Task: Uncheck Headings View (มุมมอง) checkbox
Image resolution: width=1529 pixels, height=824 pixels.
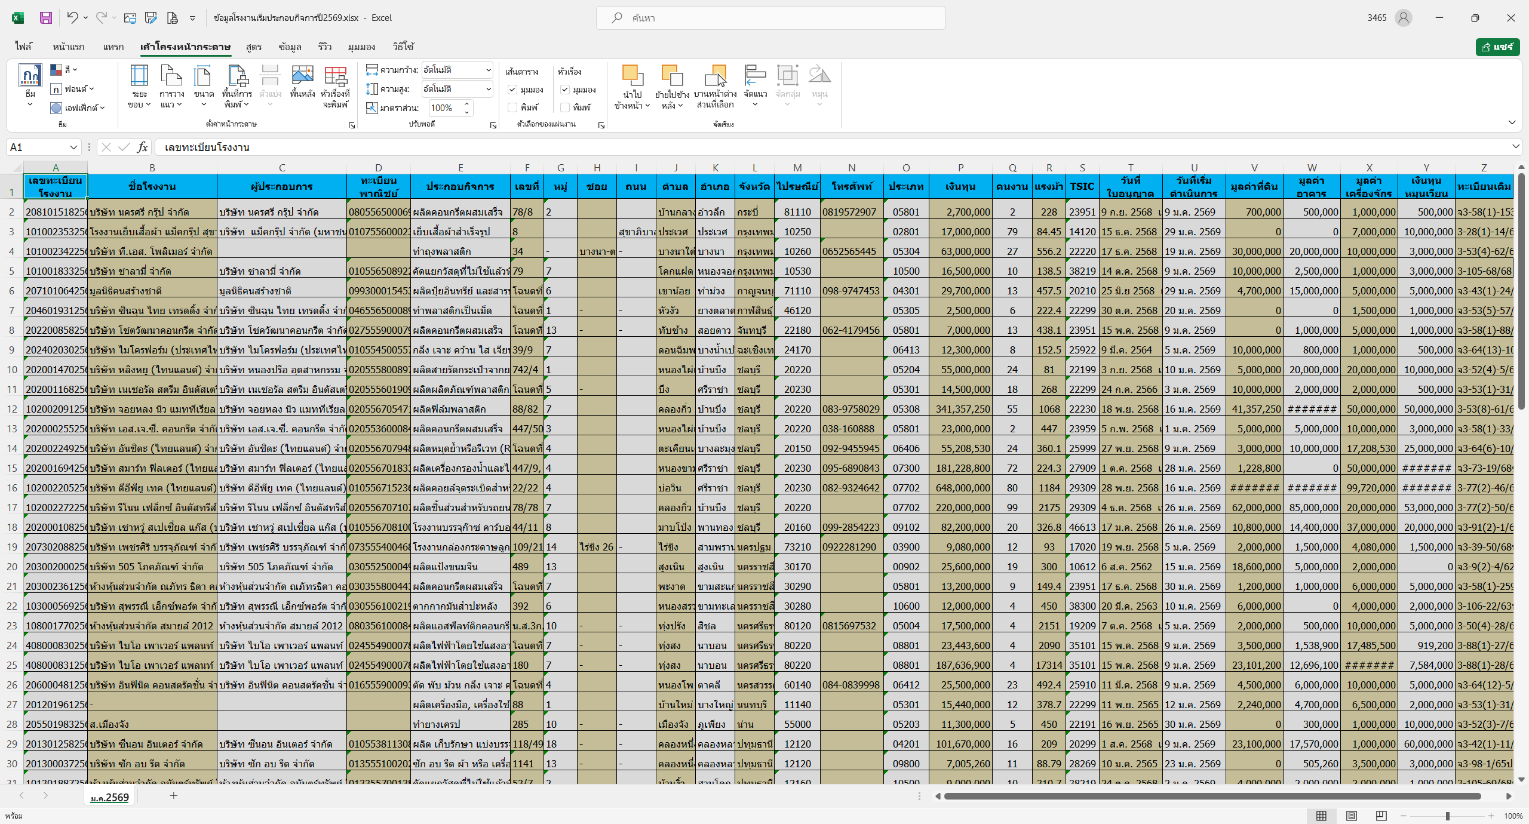Action: point(565,90)
